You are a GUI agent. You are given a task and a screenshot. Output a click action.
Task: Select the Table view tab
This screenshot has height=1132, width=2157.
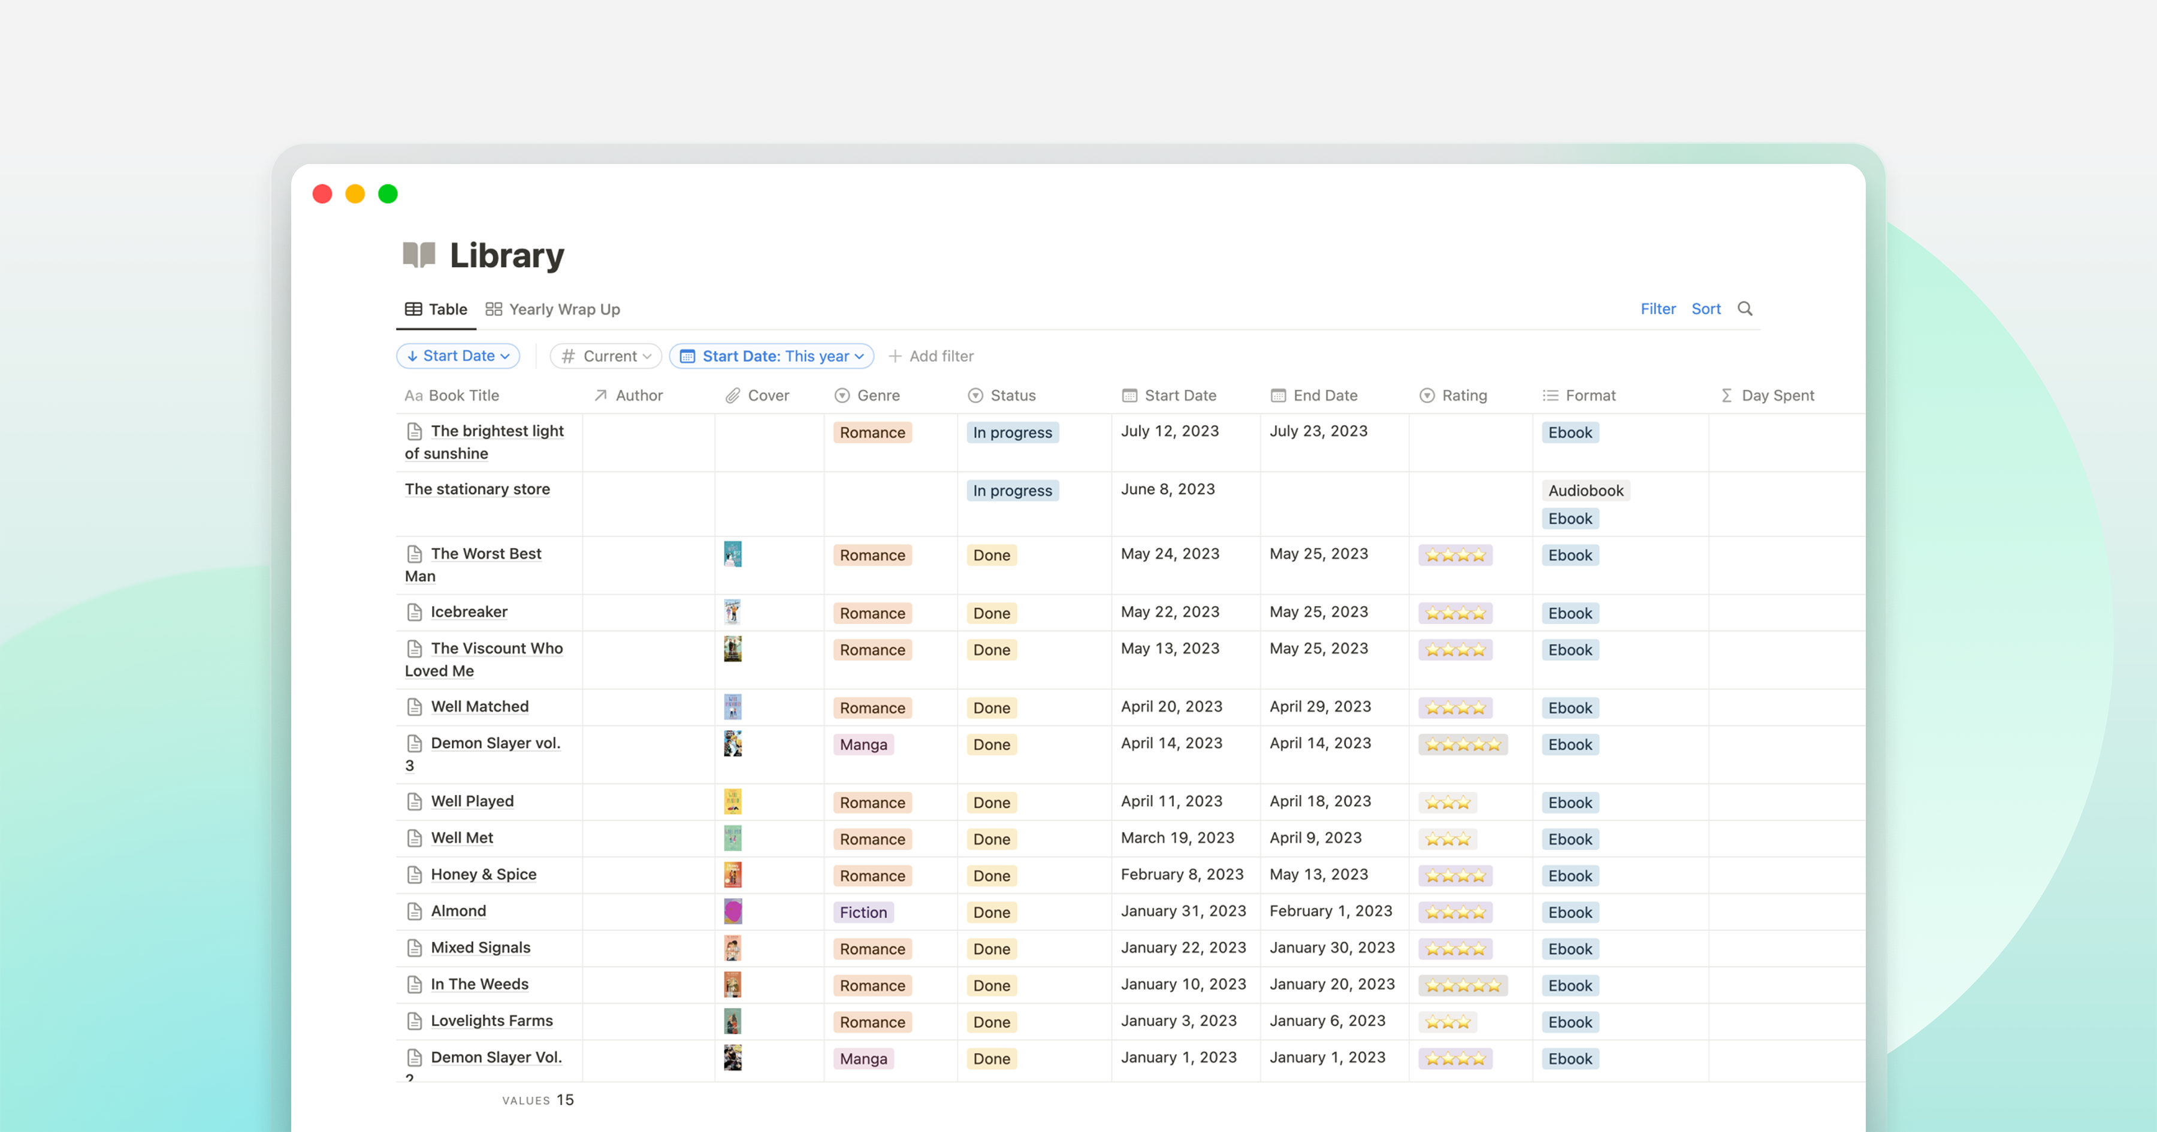436,309
